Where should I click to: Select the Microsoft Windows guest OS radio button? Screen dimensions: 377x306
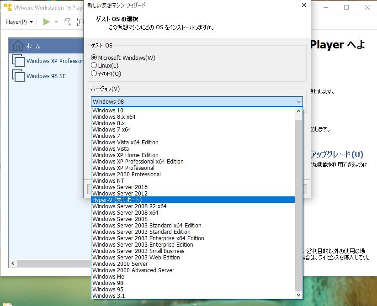tap(95, 58)
